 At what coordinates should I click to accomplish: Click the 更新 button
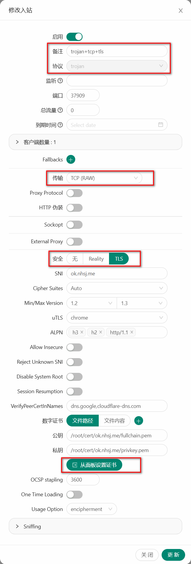click(173, 555)
